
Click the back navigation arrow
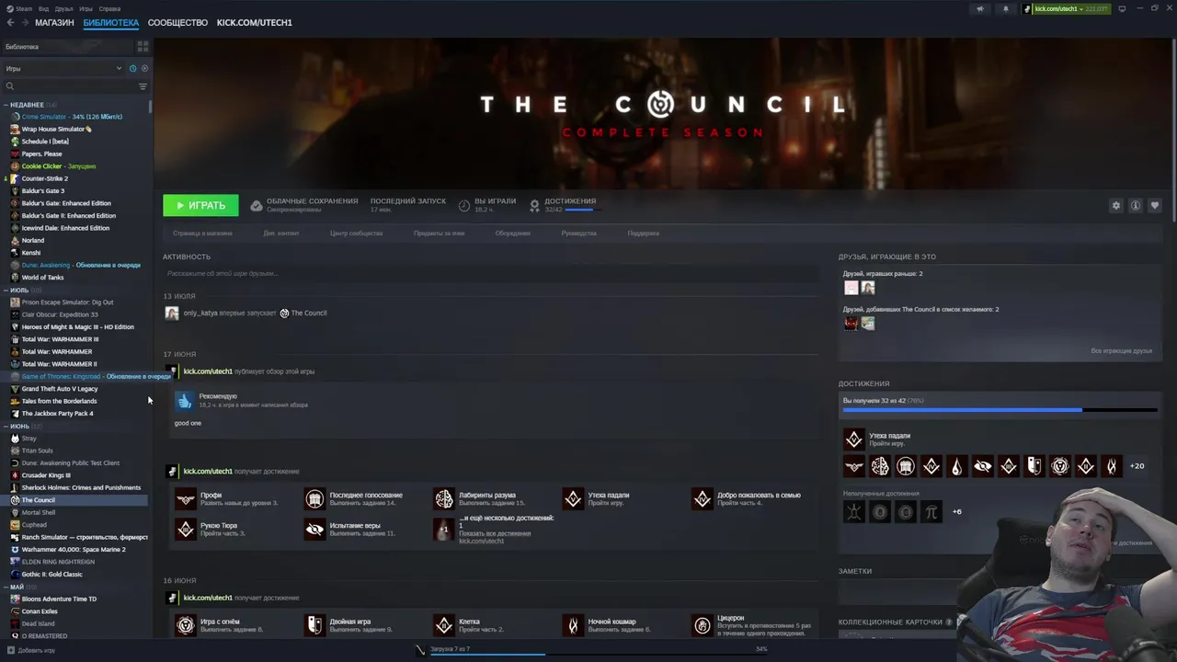10,22
